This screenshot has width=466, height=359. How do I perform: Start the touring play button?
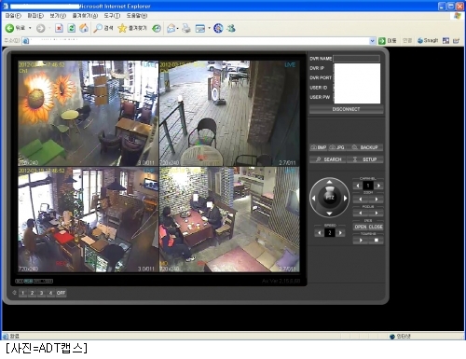point(361,241)
